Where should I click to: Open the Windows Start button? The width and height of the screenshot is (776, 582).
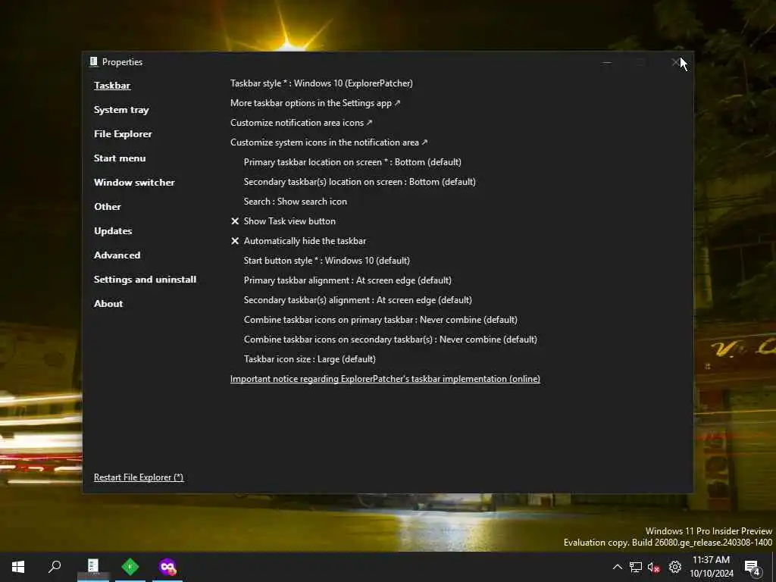pyautogui.click(x=18, y=567)
